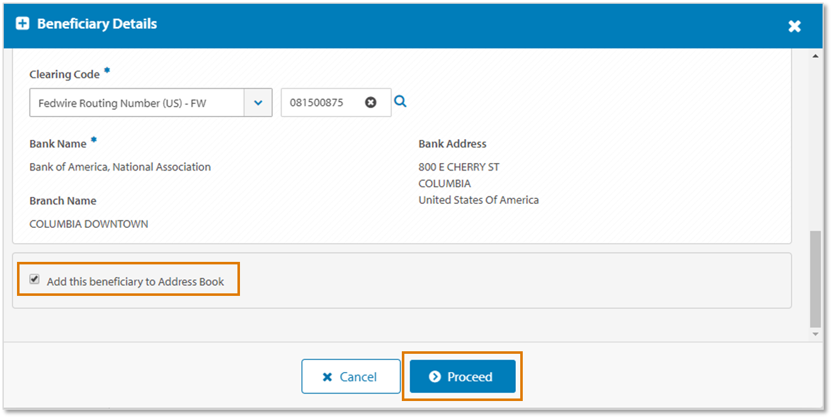Click the X icon inside Cancel button
Image resolution: width=832 pixels, height=418 pixels.
point(327,377)
